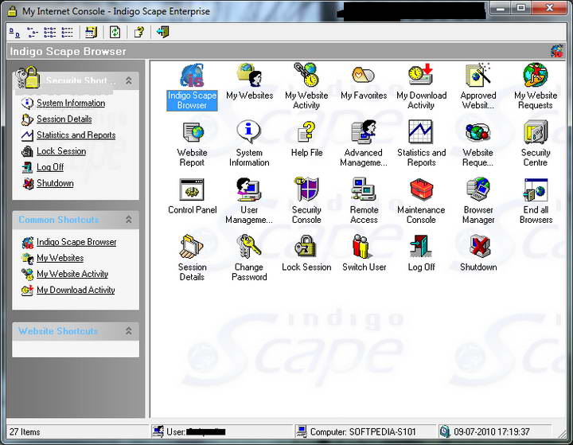The image size is (573, 445).
Task: Click Indigo Scape Browser sidebar link
Action: 76,242
